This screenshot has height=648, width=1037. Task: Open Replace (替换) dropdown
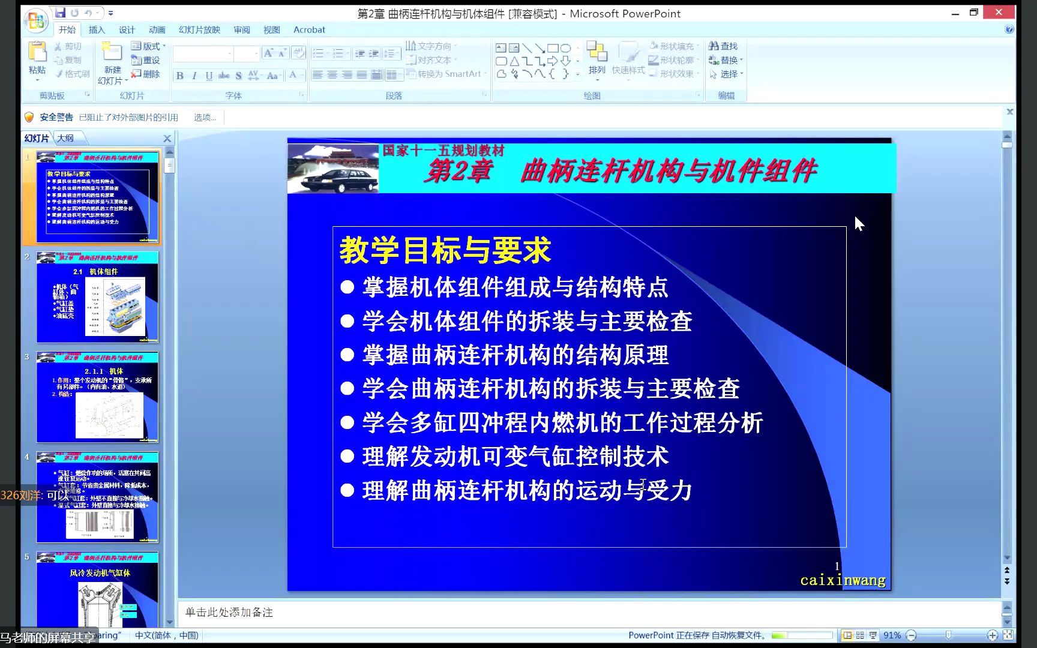point(726,60)
